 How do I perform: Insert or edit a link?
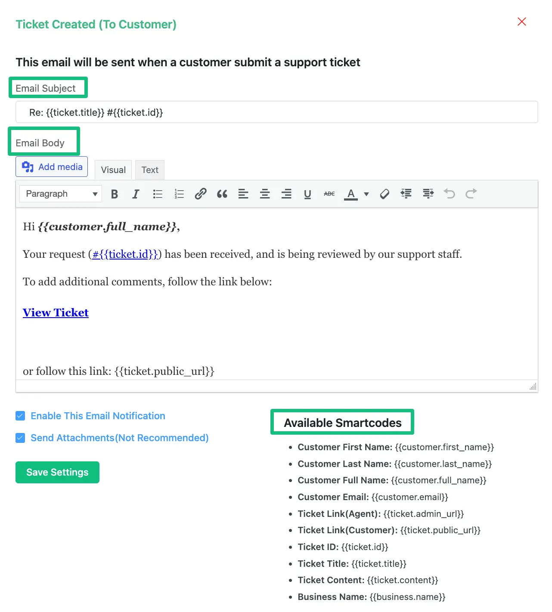point(201,194)
